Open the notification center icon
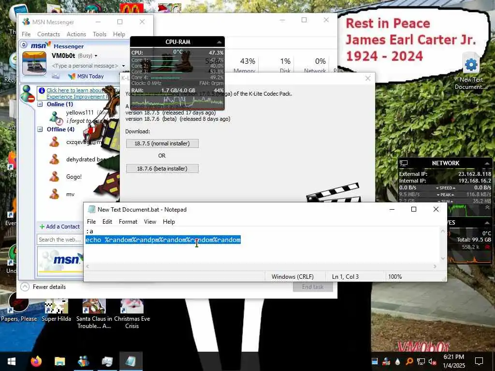Viewport: 495px width, 371px height. tap(479, 361)
